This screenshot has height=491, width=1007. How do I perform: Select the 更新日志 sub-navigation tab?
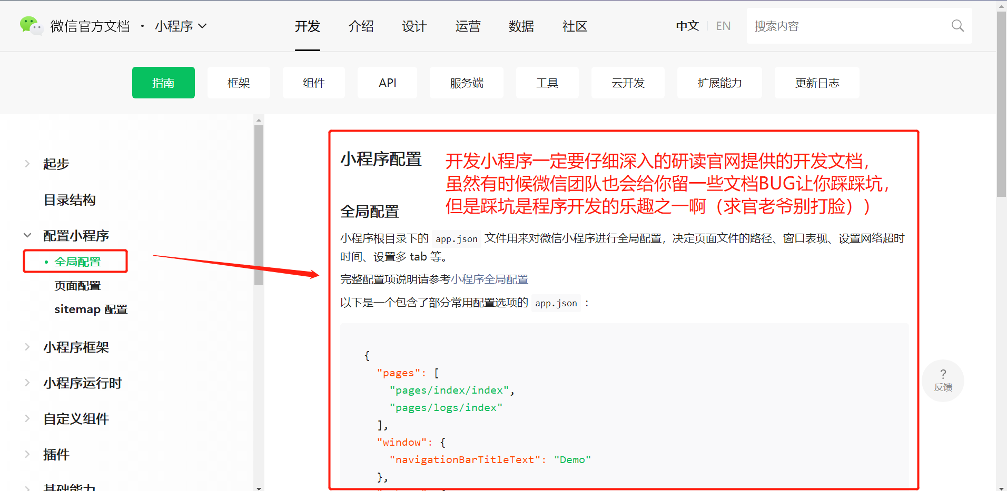pos(817,83)
